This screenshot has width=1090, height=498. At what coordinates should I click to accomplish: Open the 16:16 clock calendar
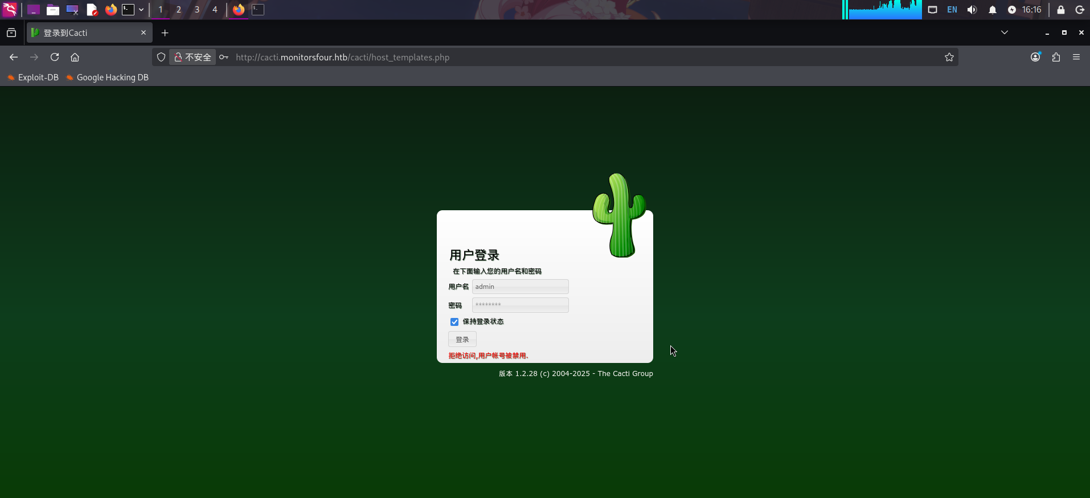pos(1031,10)
